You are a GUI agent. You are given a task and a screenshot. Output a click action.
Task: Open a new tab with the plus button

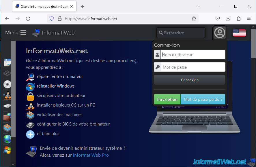click(x=82, y=6)
